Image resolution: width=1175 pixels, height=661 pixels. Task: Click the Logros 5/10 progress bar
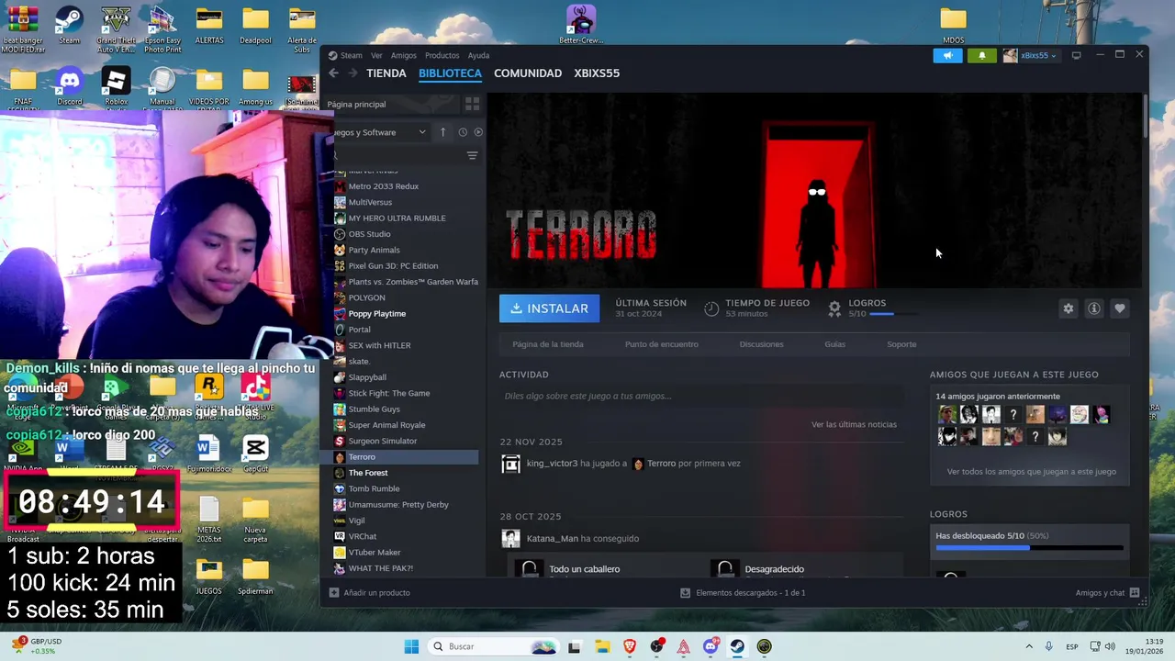pyautogui.click(x=893, y=314)
